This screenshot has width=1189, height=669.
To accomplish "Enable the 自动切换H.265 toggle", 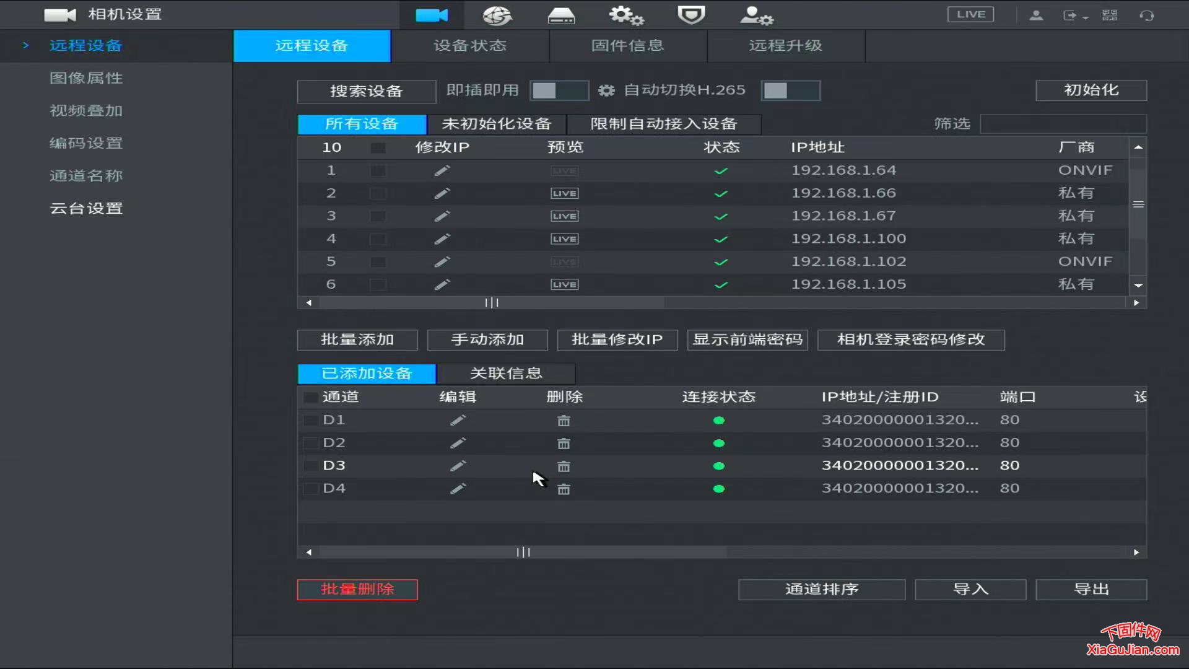I will tap(791, 90).
